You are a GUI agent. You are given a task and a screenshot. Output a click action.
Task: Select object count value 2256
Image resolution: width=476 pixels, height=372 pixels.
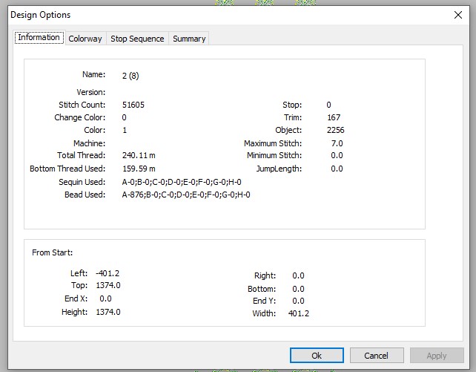click(335, 130)
